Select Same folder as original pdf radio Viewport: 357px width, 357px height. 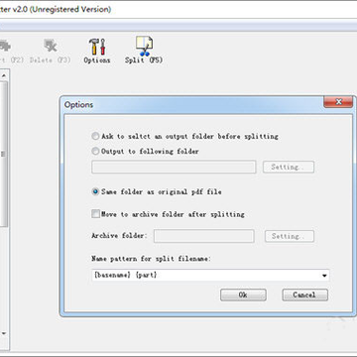pos(95,191)
